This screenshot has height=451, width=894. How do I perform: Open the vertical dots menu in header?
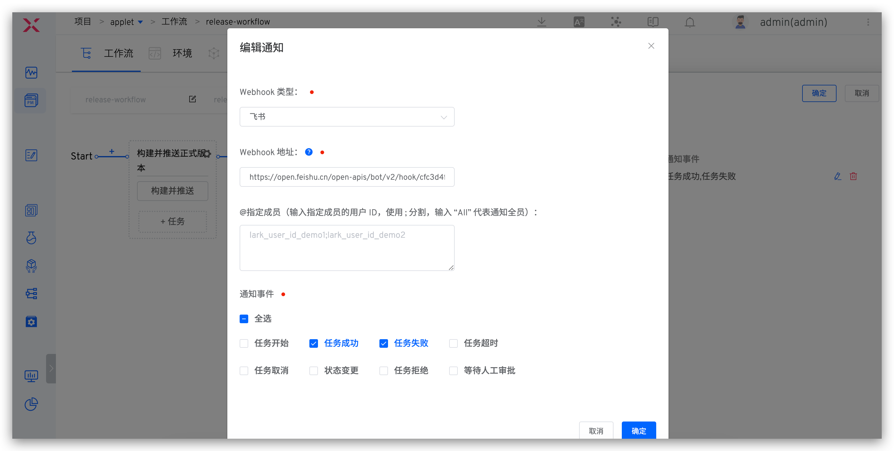(x=868, y=22)
